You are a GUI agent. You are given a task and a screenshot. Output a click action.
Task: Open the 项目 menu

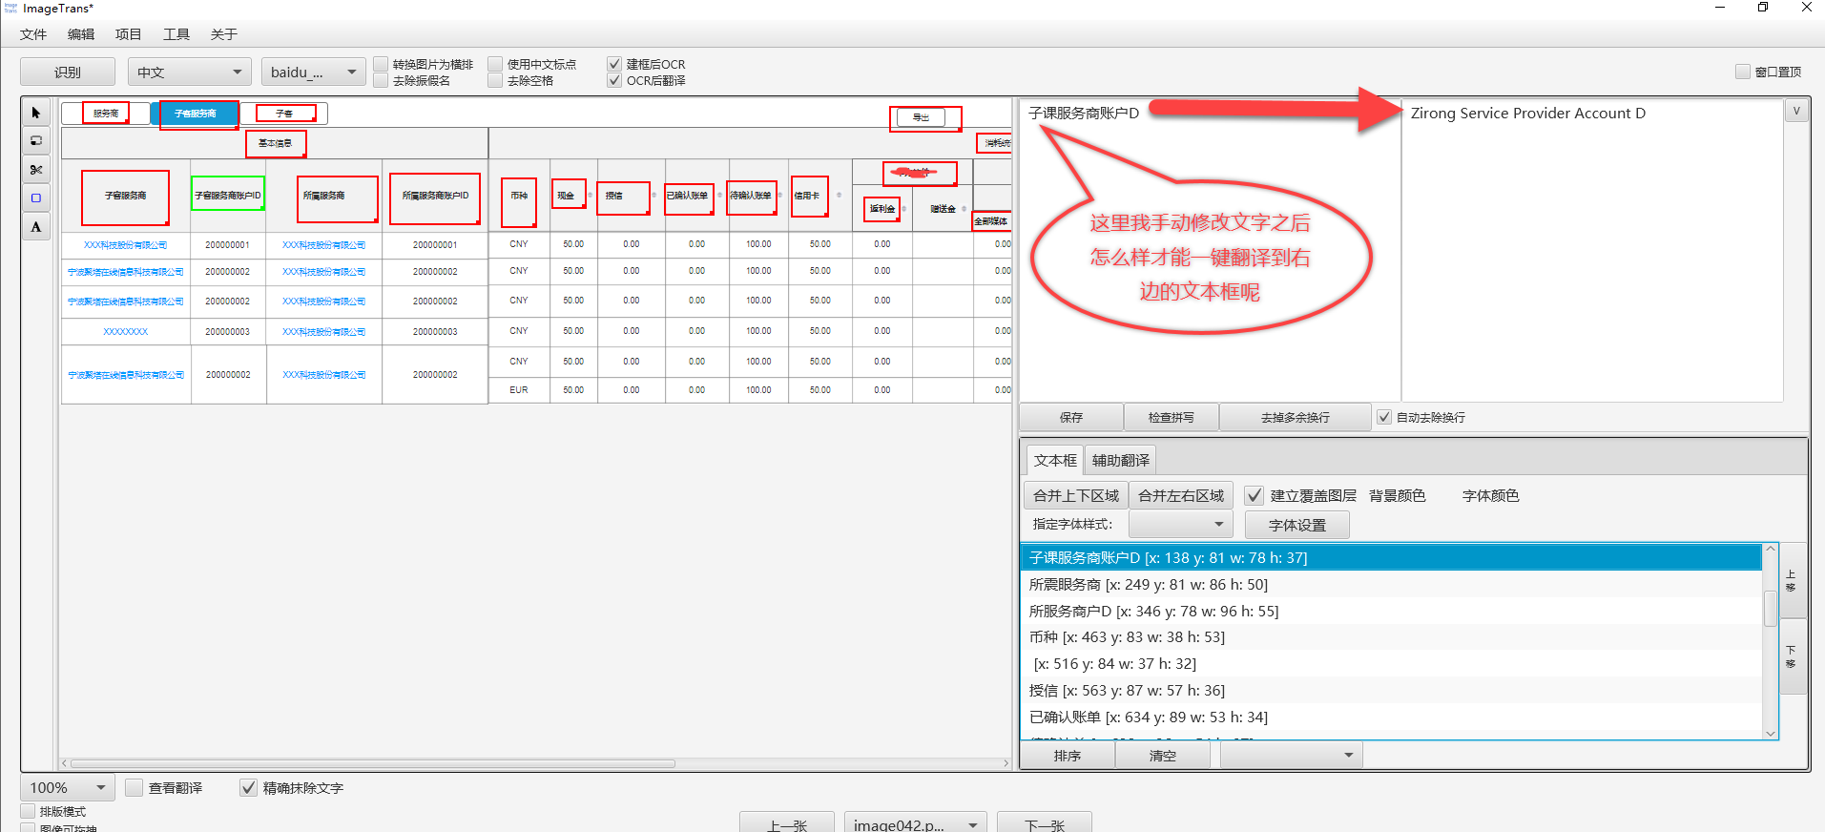coord(129,34)
